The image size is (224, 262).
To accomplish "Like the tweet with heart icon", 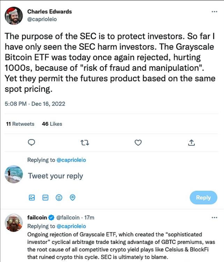I will pyautogui.click(x=138, y=142).
